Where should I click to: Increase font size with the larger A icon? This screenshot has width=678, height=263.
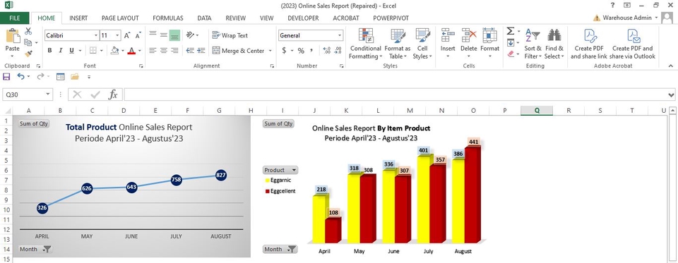(127, 35)
